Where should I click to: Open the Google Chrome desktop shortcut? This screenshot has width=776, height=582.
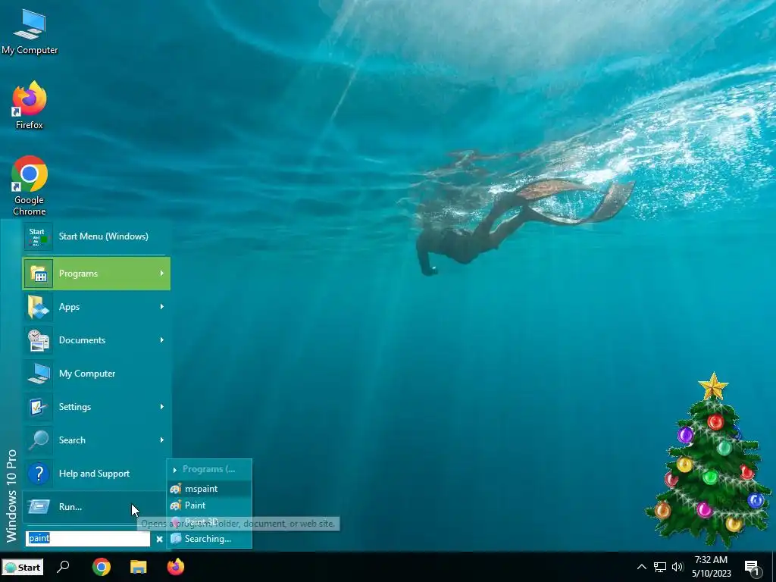30,186
